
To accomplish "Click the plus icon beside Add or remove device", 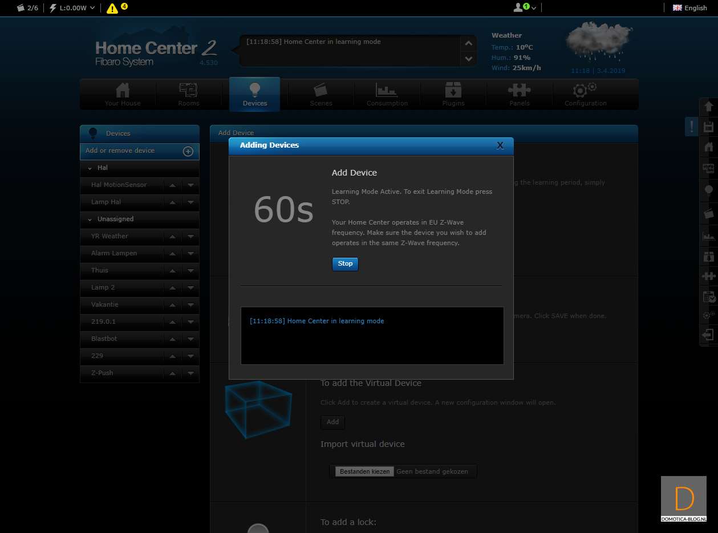I will point(188,151).
